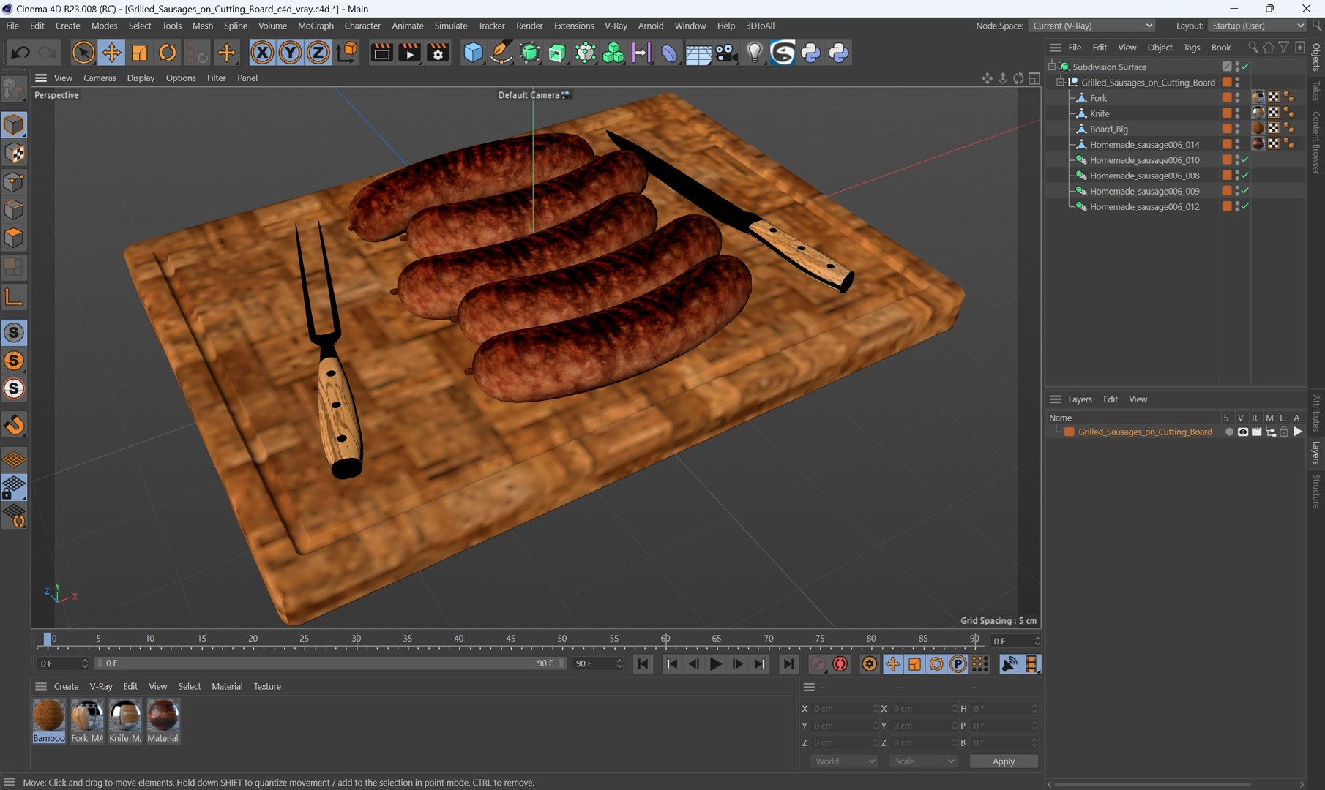Screen dimensions: 1325x790
Task: Go to start of animation
Action: [643, 664]
